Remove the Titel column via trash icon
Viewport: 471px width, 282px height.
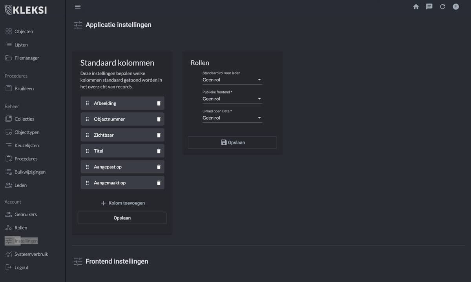(x=159, y=151)
